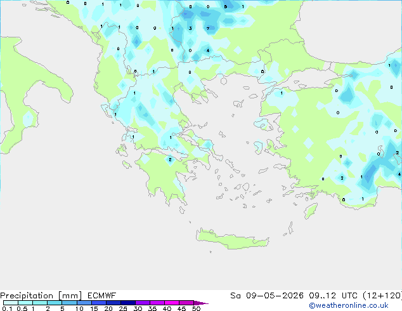Click the 25 to 30 mm legend swatch
The width and height of the screenshot is (402, 311).
point(128,303)
